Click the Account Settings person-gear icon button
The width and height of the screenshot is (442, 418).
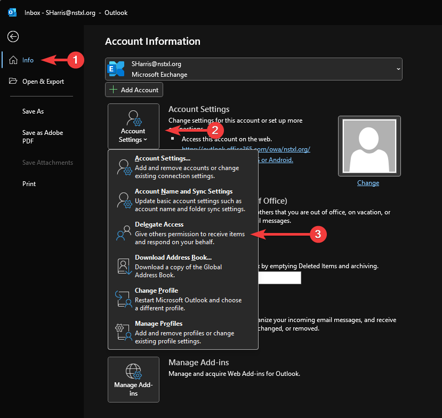coord(134,126)
